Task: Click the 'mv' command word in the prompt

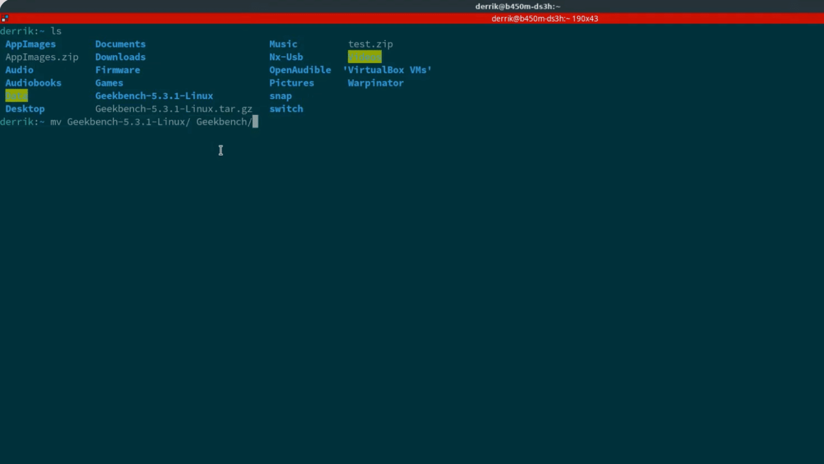Action: (x=56, y=122)
